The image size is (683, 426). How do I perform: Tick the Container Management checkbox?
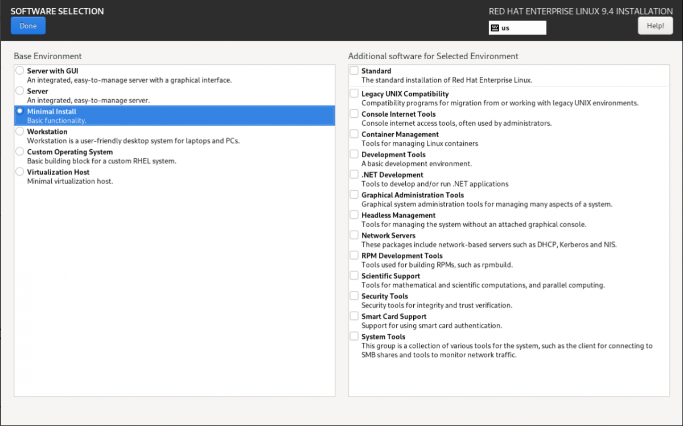(354, 134)
